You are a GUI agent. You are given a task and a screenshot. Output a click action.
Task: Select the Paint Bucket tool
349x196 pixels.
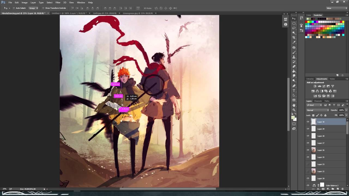(x=294, y=71)
